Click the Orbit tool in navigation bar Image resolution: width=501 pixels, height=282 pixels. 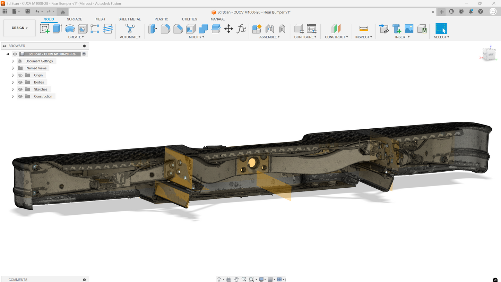(219, 279)
